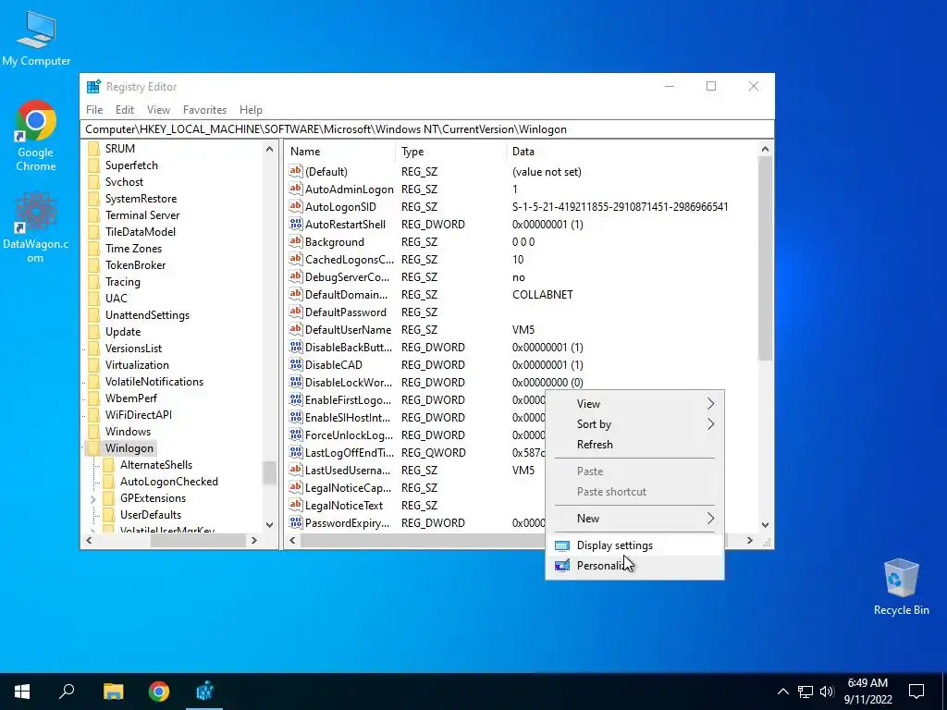Click tree pane scroll down arrow
Screen dimensions: 947x710
(269, 525)
